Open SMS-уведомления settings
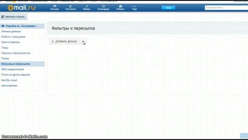Image resolution: width=248 pixels, height=140 pixels. click(12, 69)
